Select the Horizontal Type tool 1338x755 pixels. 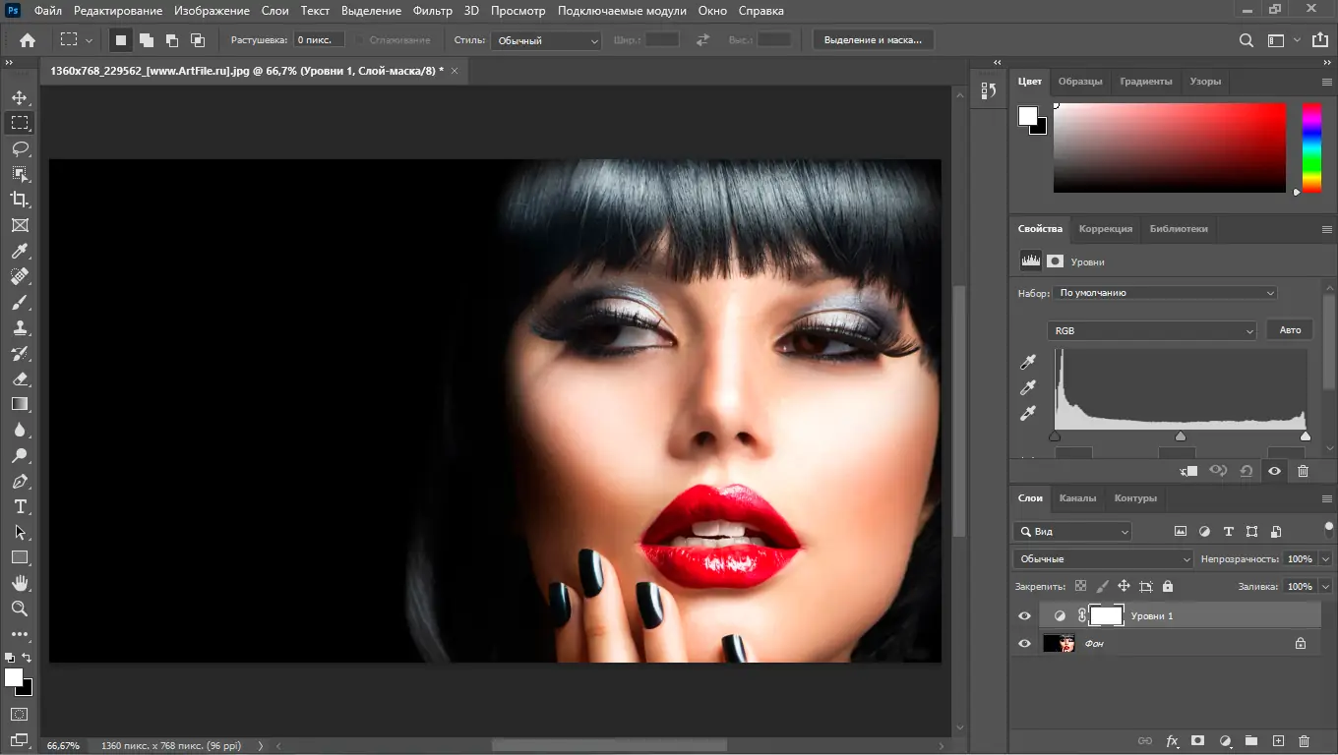pyautogui.click(x=20, y=506)
